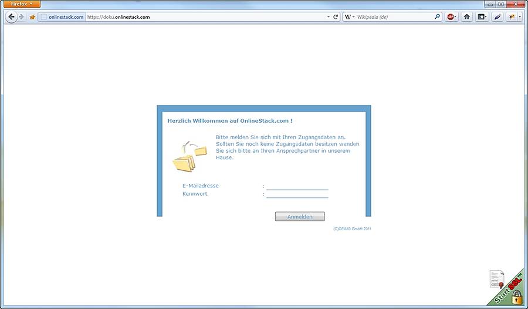Click the star add-on icon at toolbar end
Image resolution: width=528 pixels, height=309 pixels.
pyautogui.click(x=512, y=16)
